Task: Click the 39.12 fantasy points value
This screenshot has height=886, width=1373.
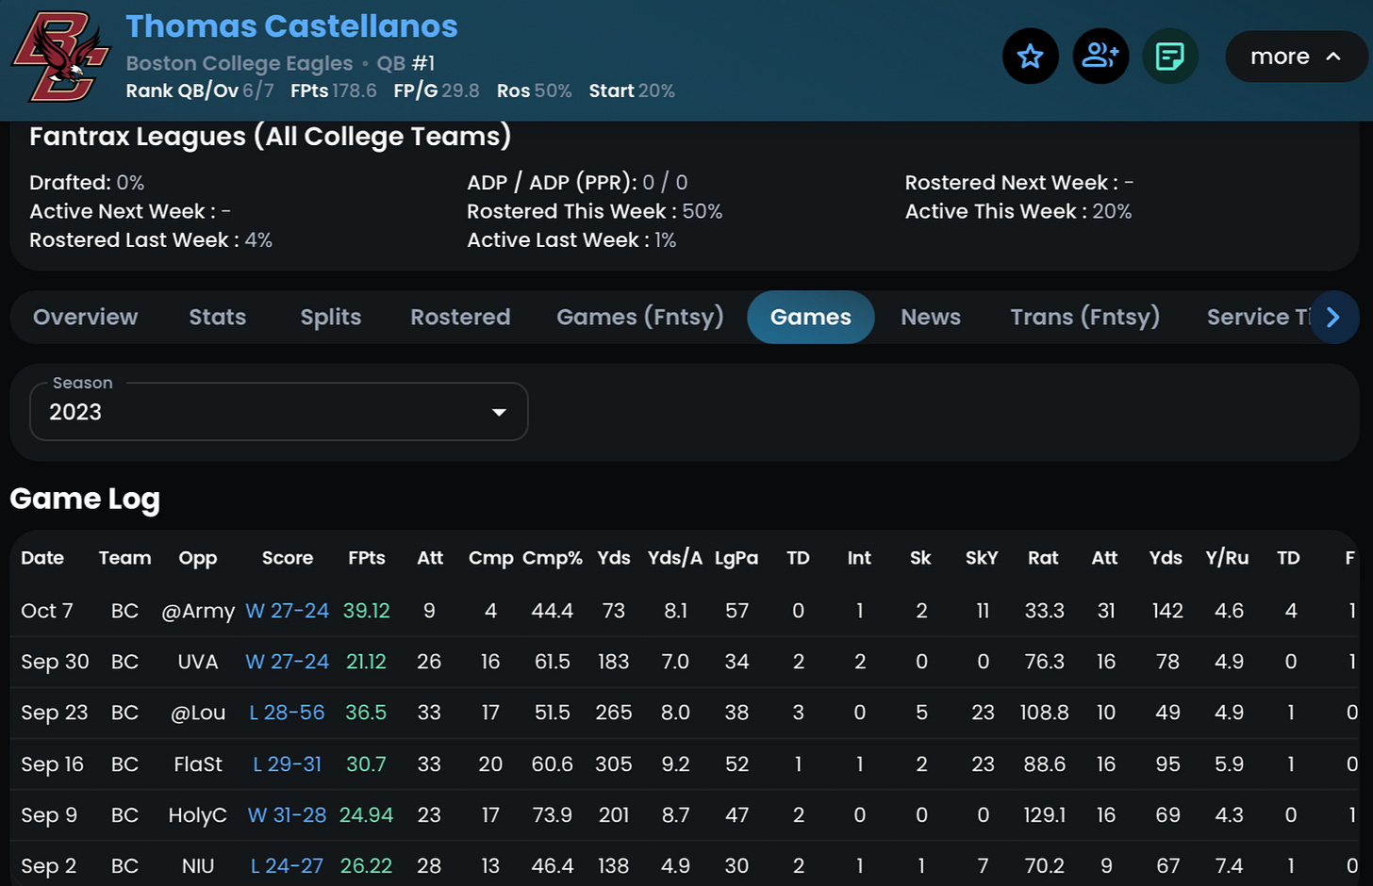Action: pyautogui.click(x=366, y=611)
